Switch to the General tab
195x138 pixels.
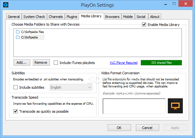pos(14,17)
